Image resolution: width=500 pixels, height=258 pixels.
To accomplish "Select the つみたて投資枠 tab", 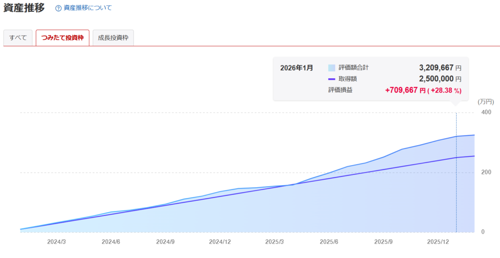I will (62, 38).
